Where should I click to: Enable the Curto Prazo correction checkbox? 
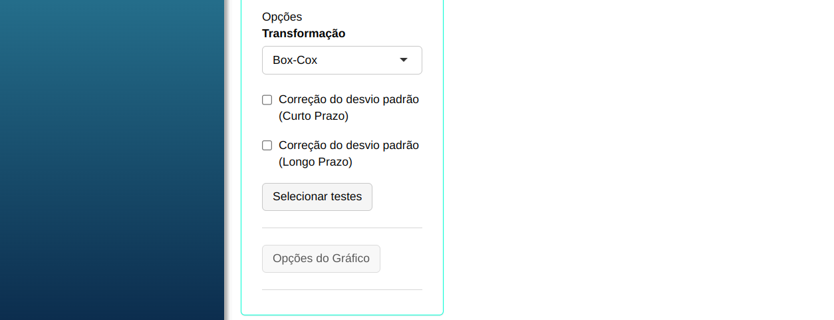tap(267, 100)
